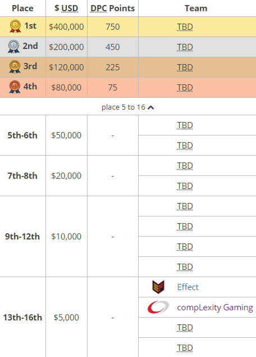The image size is (256, 357).
Task: Click the DPC abbreviation in the header
Action: 98,8
